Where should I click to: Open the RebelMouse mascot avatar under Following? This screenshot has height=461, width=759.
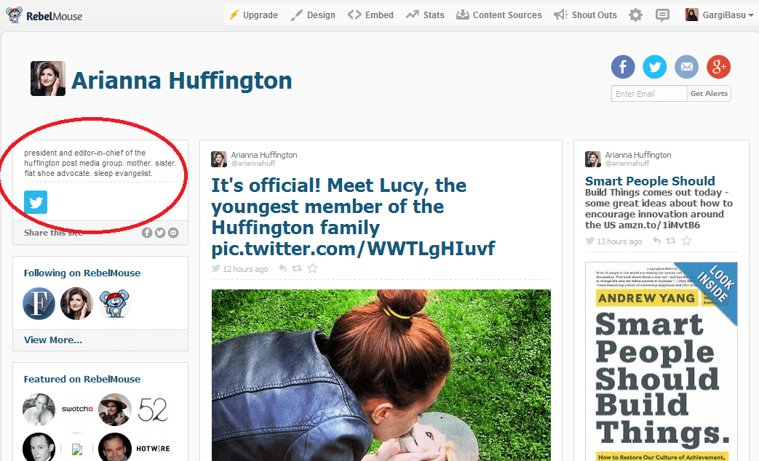click(114, 303)
